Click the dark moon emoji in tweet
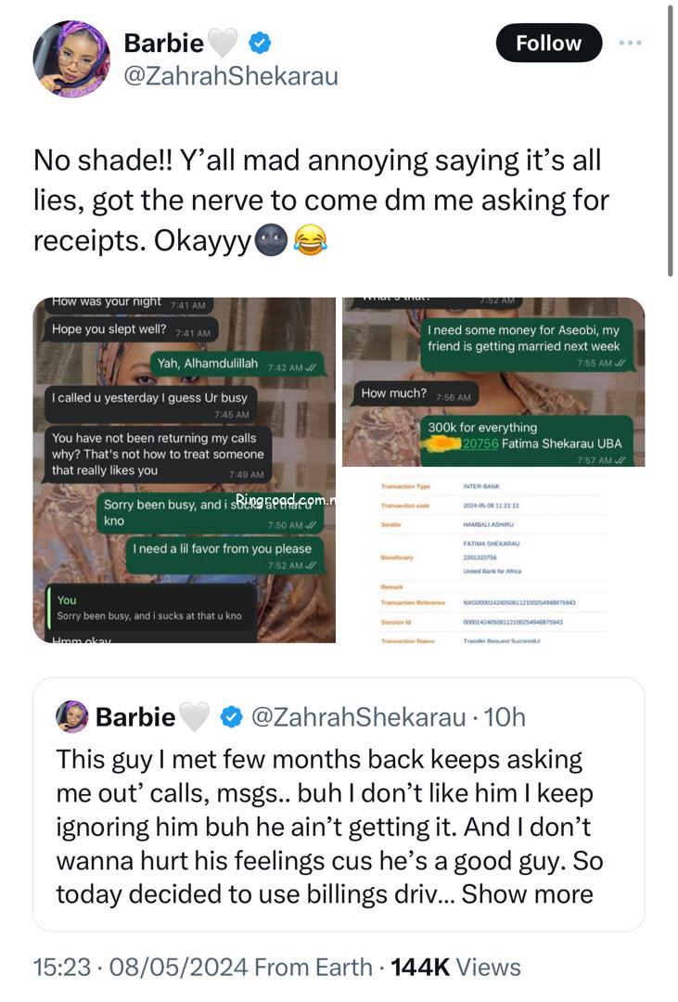This screenshot has width=678, height=1002. tap(270, 242)
